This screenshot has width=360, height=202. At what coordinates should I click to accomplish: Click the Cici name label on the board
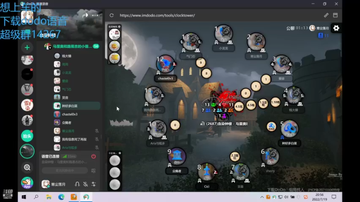click(207, 186)
